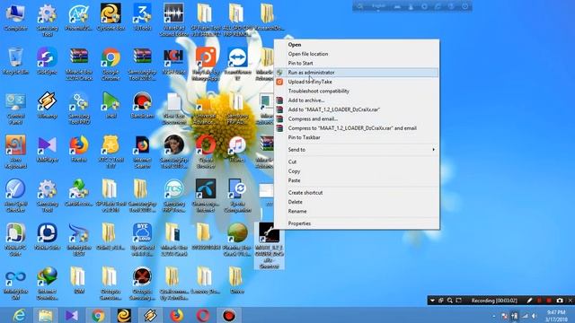Open Bandicam from the taskbar
This screenshot has width=575, height=323.
pyautogui.click(x=229, y=315)
